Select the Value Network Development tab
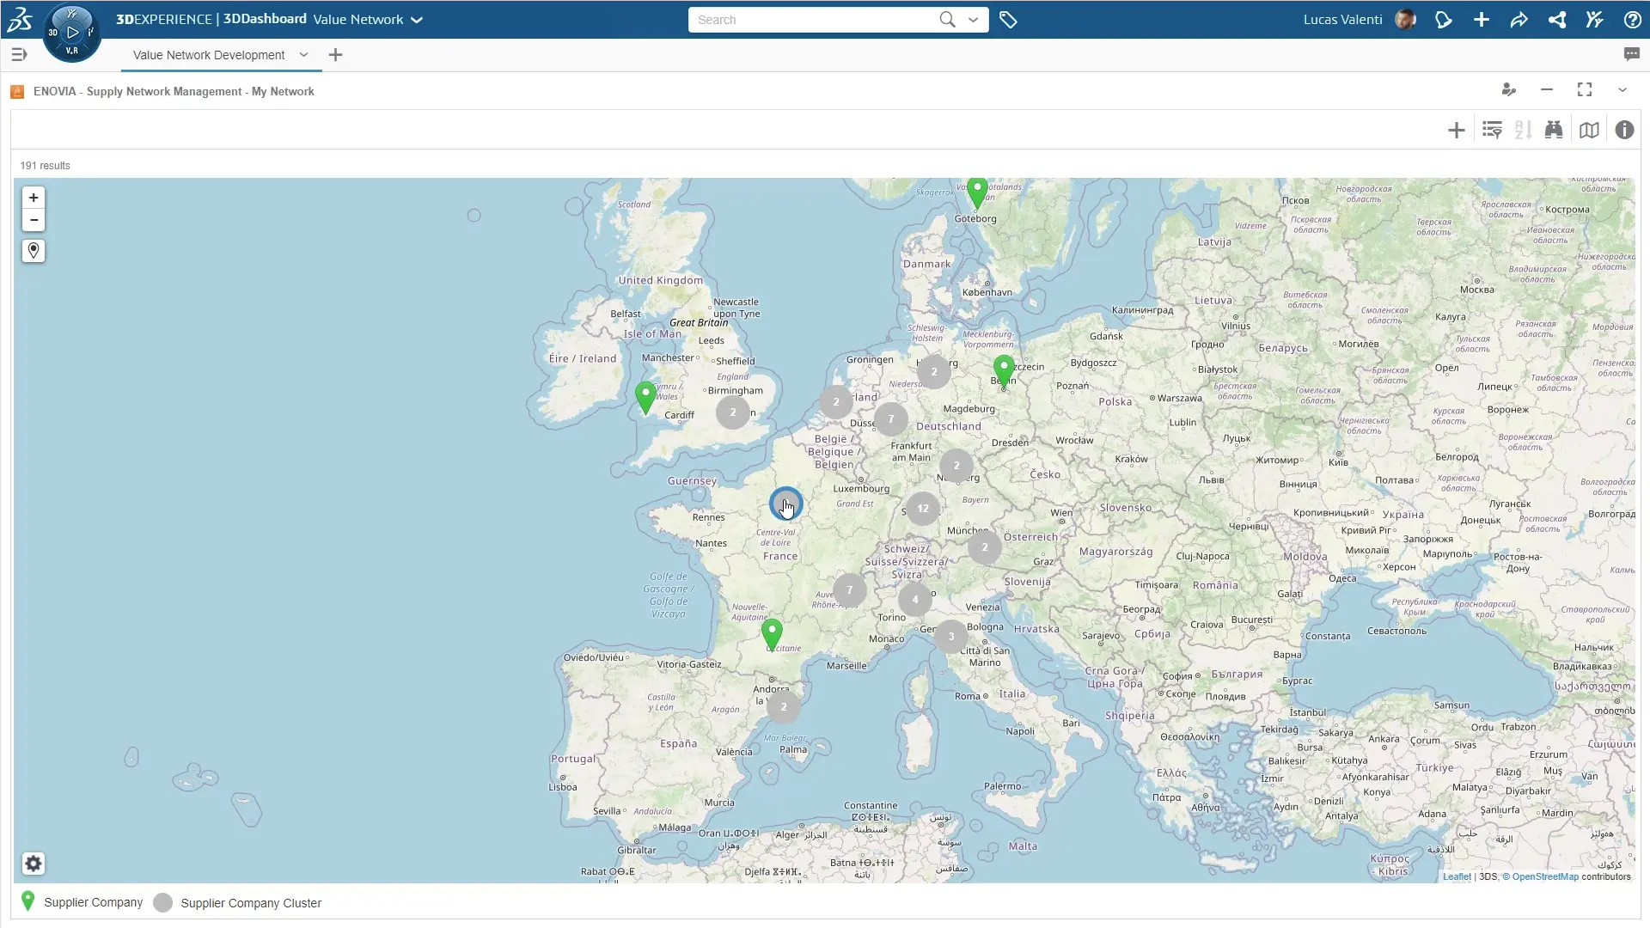Image resolution: width=1650 pixels, height=928 pixels. coord(209,55)
